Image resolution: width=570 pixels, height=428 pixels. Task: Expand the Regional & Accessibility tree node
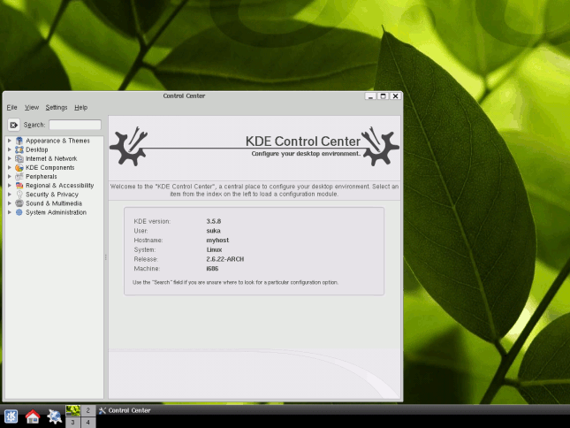point(10,186)
